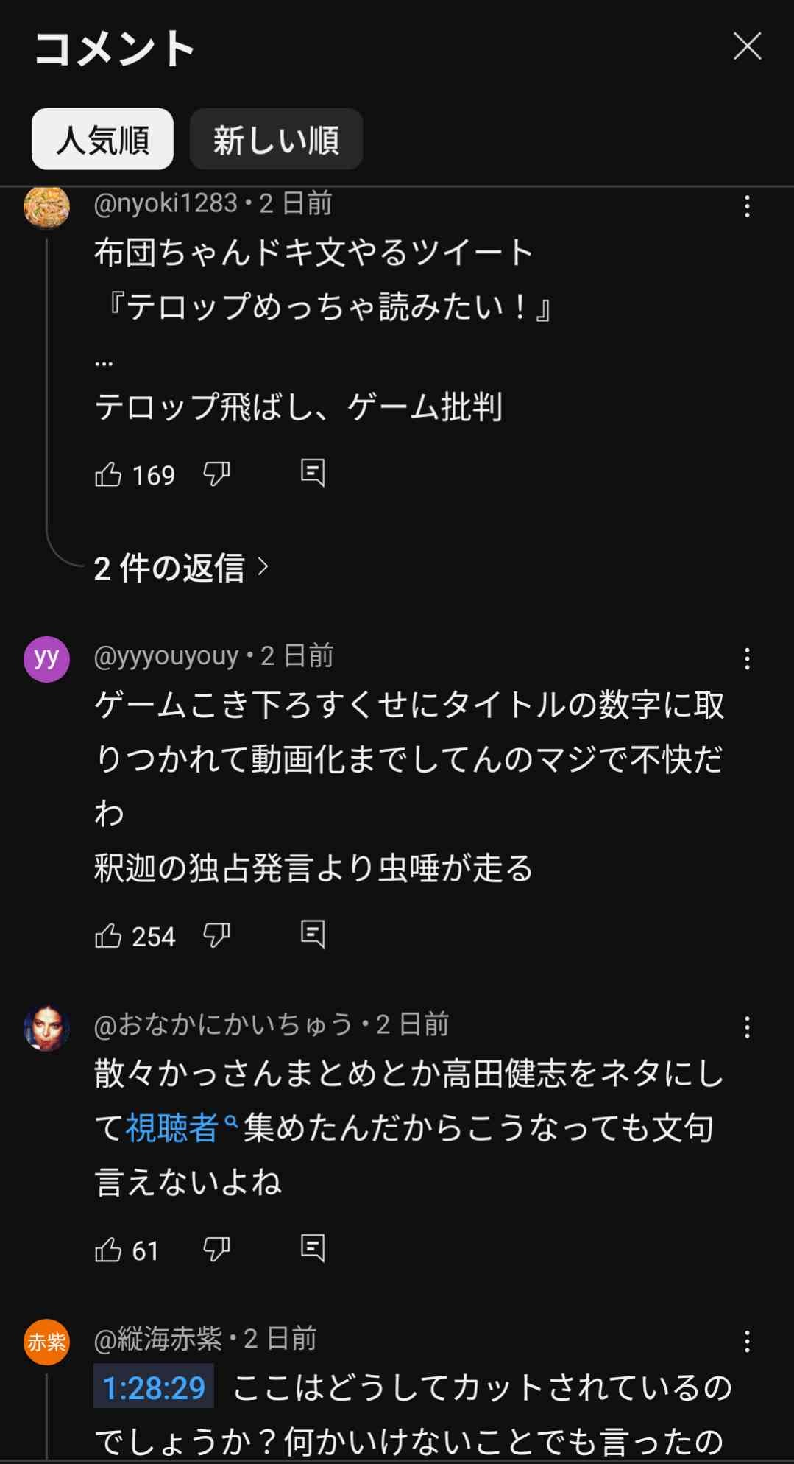This screenshot has height=1464, width=794.
Task: Select the 人気順 sort tab
Action: [x=102, y=139]
